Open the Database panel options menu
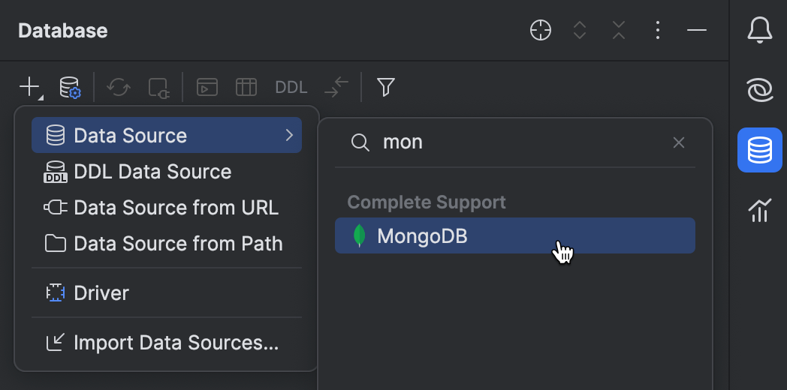This screenshot has width=787, height=390. coord(658,31)
